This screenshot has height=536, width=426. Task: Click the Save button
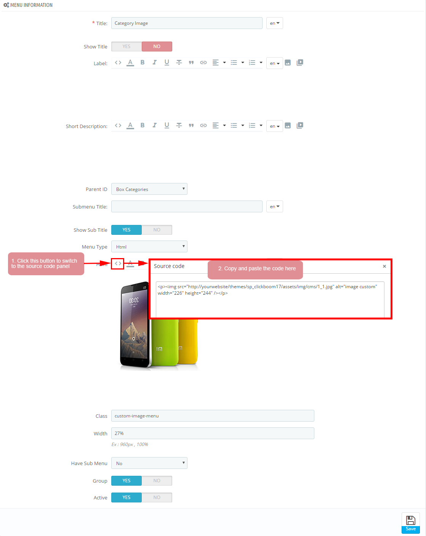coord(411,523)
